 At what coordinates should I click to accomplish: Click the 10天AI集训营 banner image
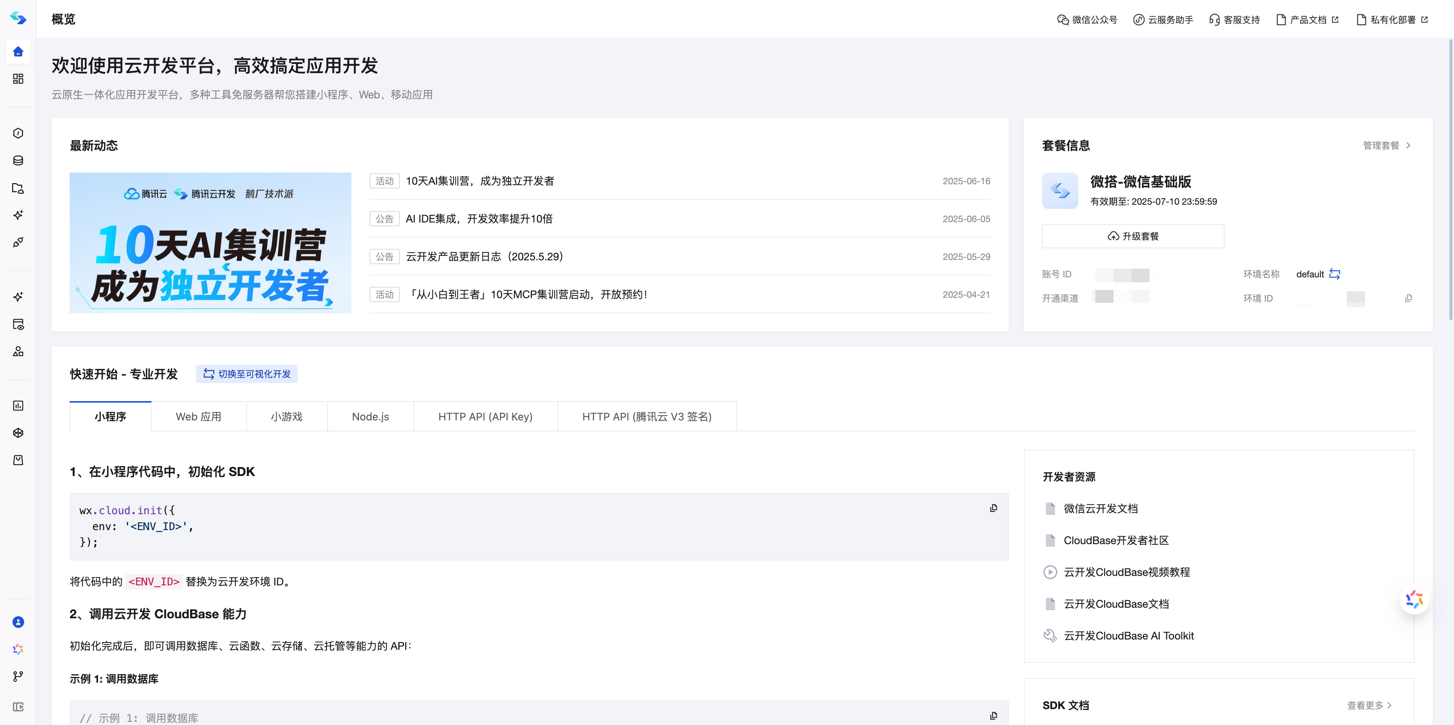pyautogui.click(x=210, y=243)
